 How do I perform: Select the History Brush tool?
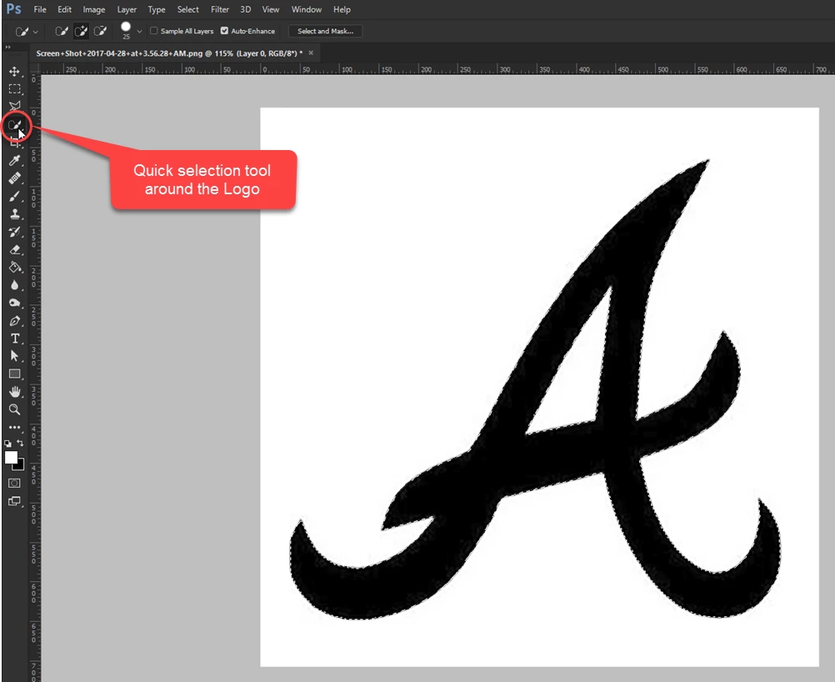pyautogui.click(x=14, y=232)
